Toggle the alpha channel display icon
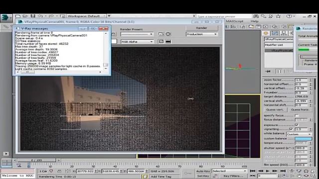 click(161, 42)
